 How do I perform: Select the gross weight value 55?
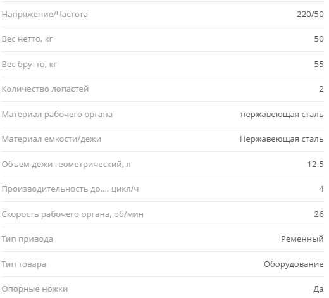pyautogui.click(x=319, y=64)
